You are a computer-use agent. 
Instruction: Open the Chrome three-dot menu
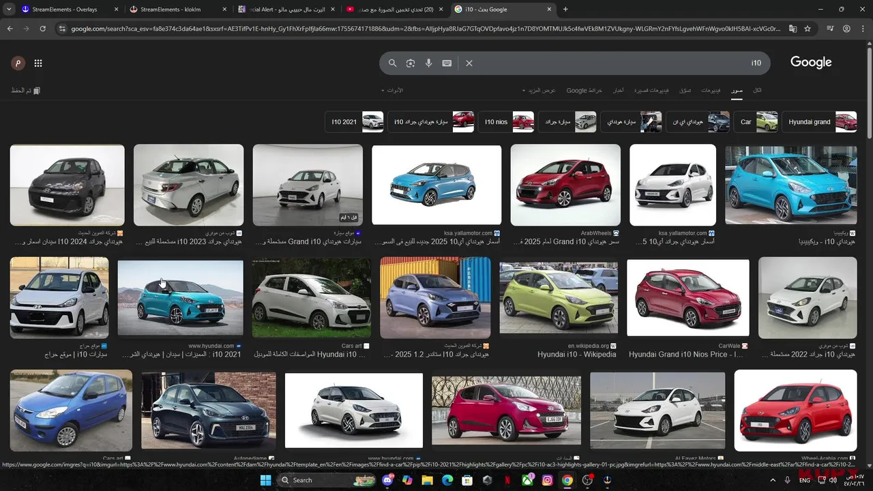(863, 29)
